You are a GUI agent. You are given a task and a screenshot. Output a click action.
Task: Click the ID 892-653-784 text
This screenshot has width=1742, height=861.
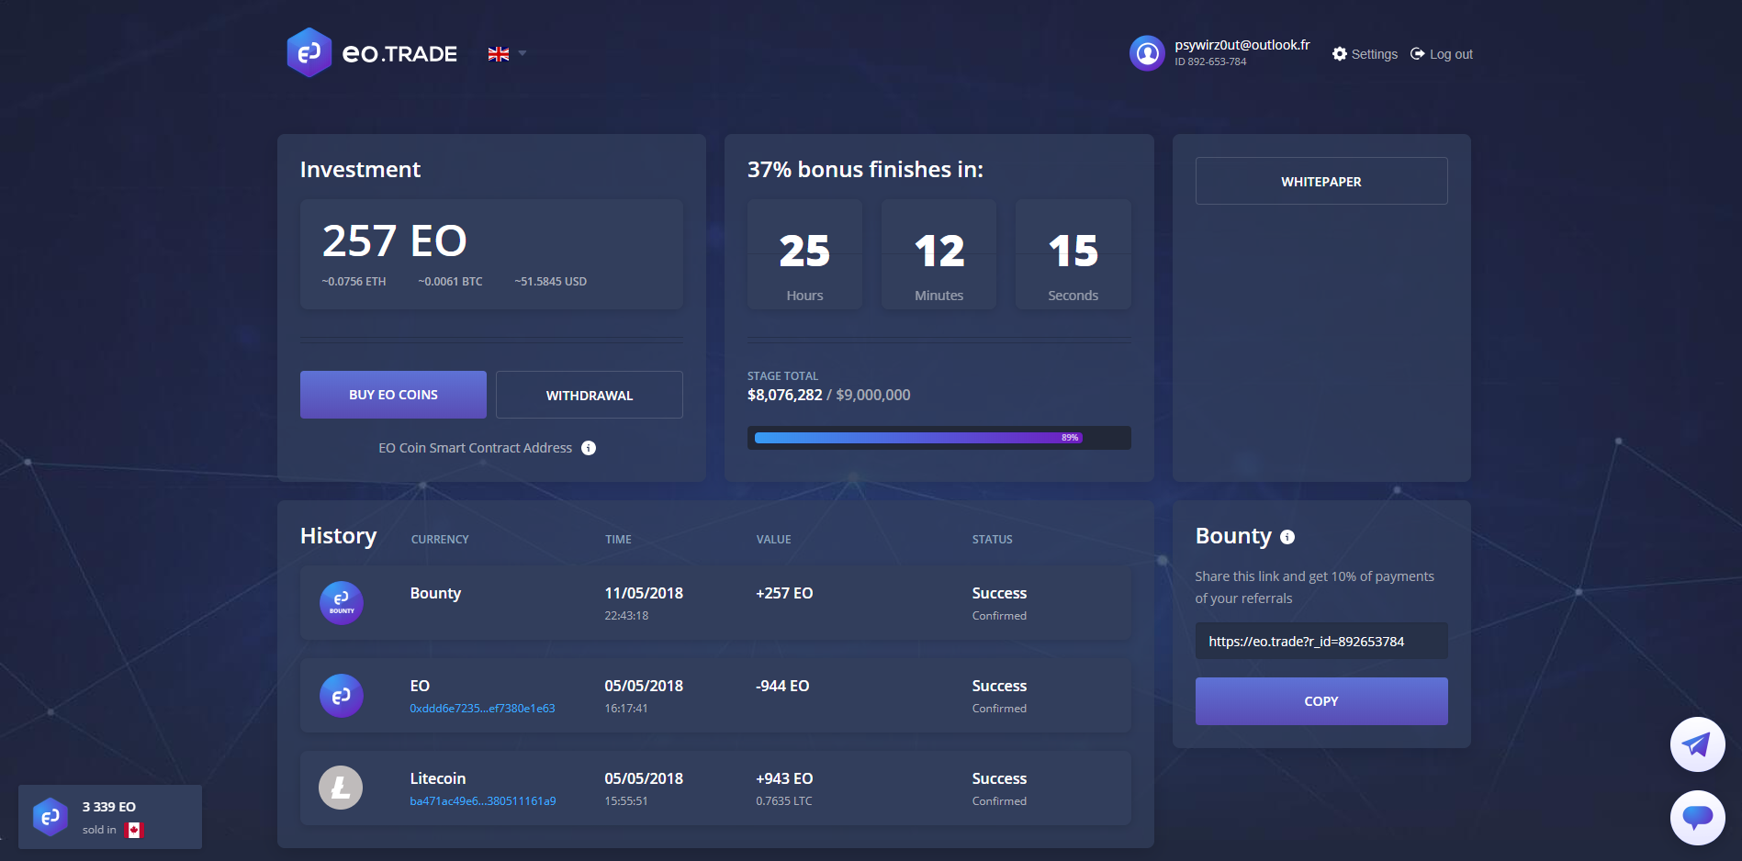click(x=1210, y=62)
